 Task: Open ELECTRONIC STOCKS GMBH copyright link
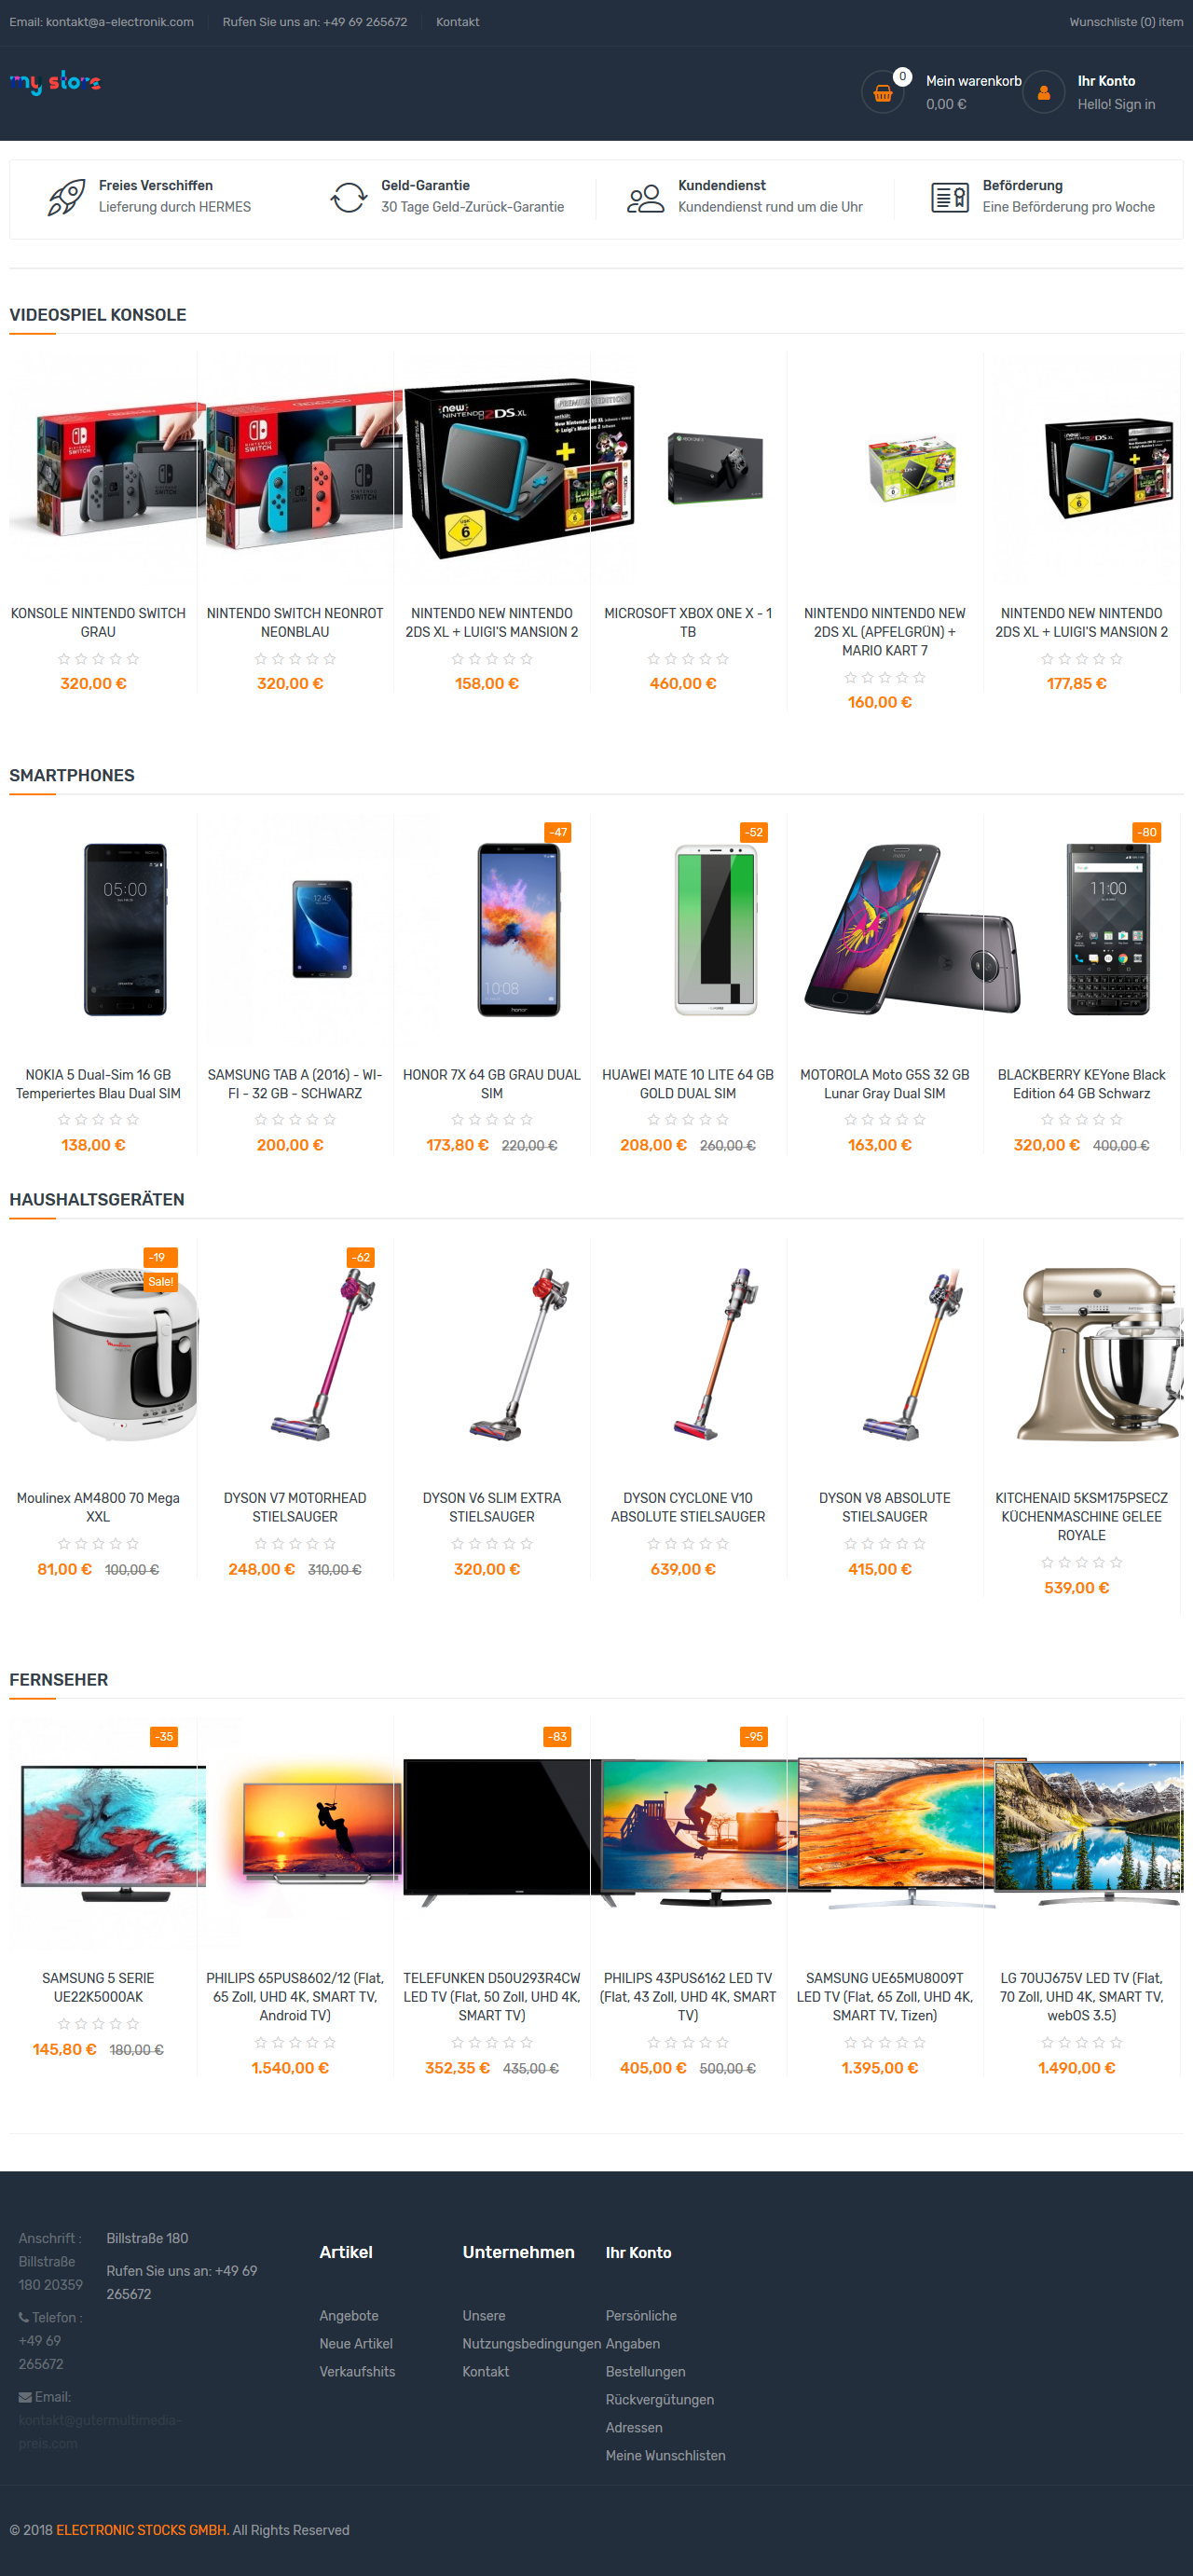pos(141,2529)
